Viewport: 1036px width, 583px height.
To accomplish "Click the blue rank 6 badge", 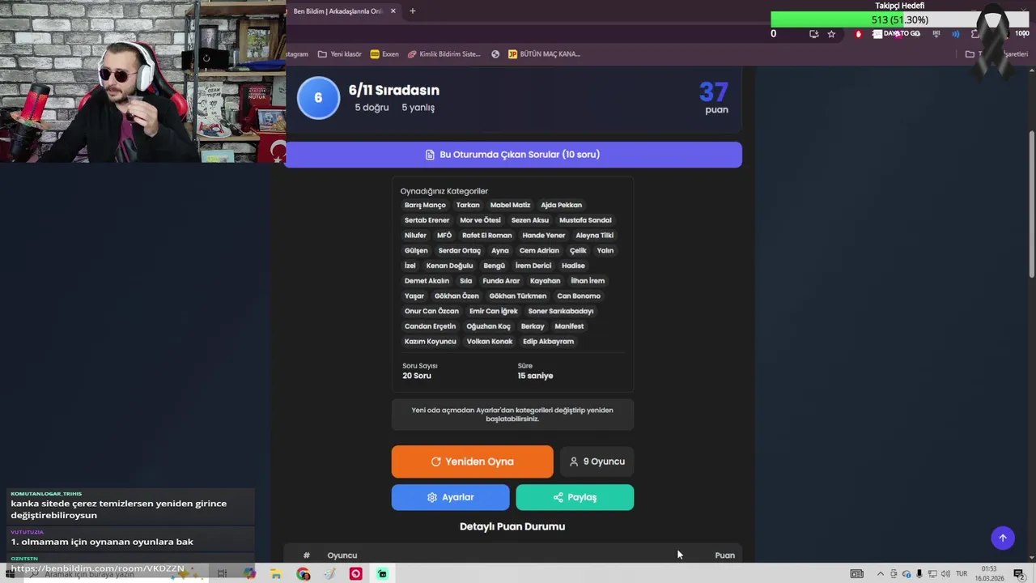I will click(x=318, y=98).
